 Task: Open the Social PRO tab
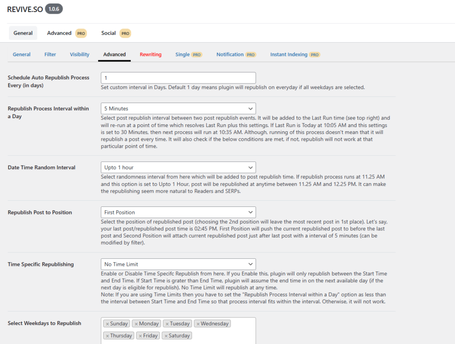pos(116,33)
